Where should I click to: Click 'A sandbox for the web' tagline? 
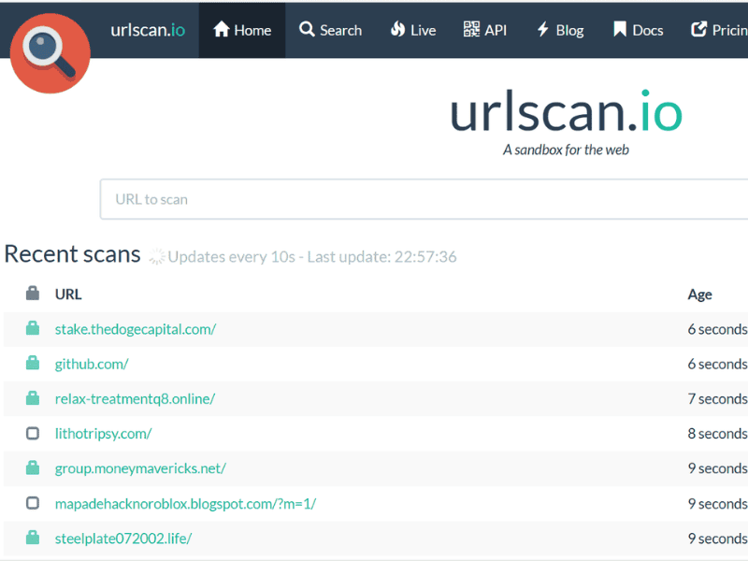(x=566, y=150)
